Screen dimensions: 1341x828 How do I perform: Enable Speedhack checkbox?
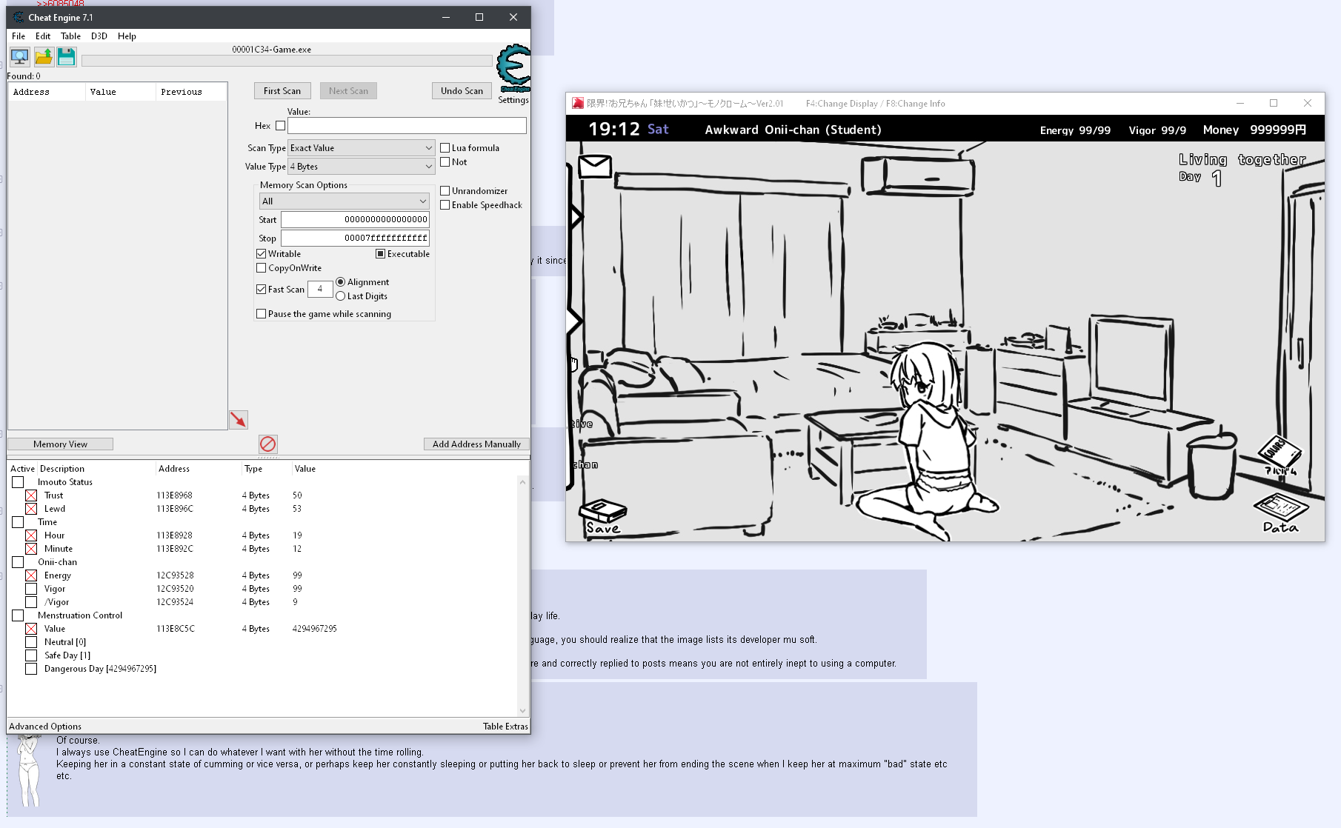pos(445,205)
